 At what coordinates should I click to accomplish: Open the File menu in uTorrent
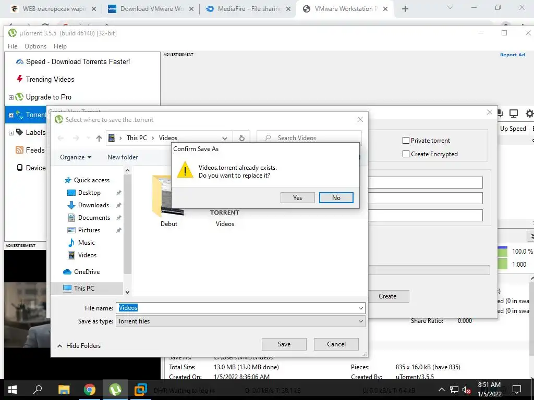tap(13, 46)
